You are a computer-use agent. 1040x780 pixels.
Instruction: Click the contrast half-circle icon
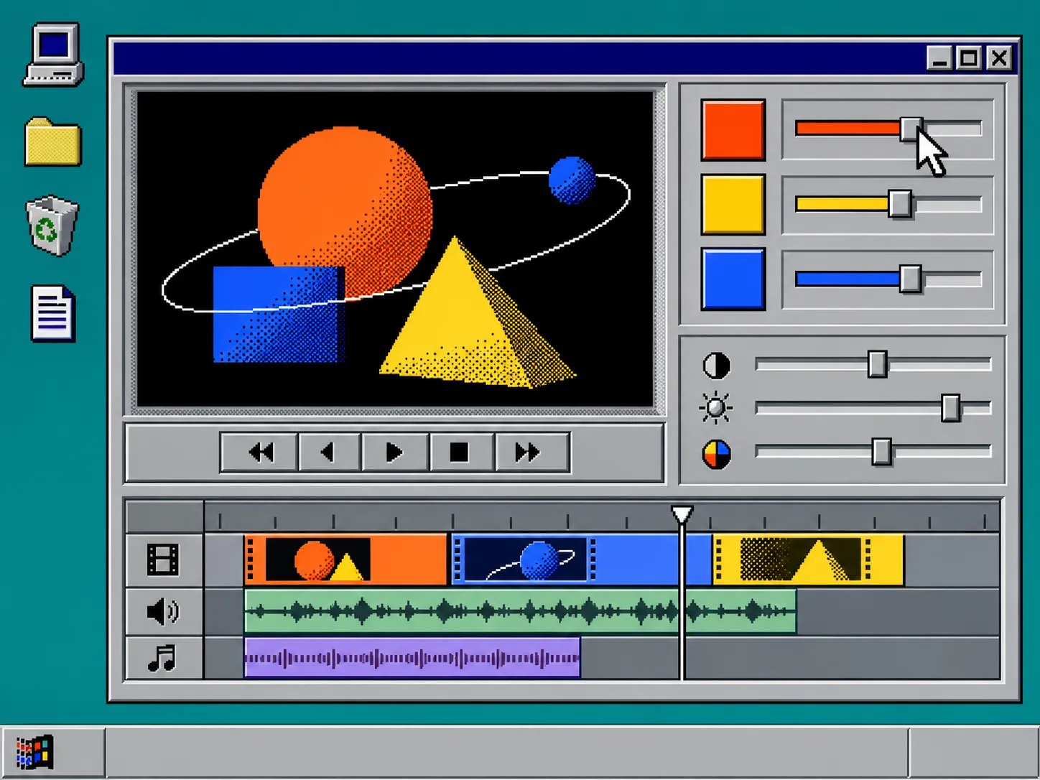(x=716, y=366)
